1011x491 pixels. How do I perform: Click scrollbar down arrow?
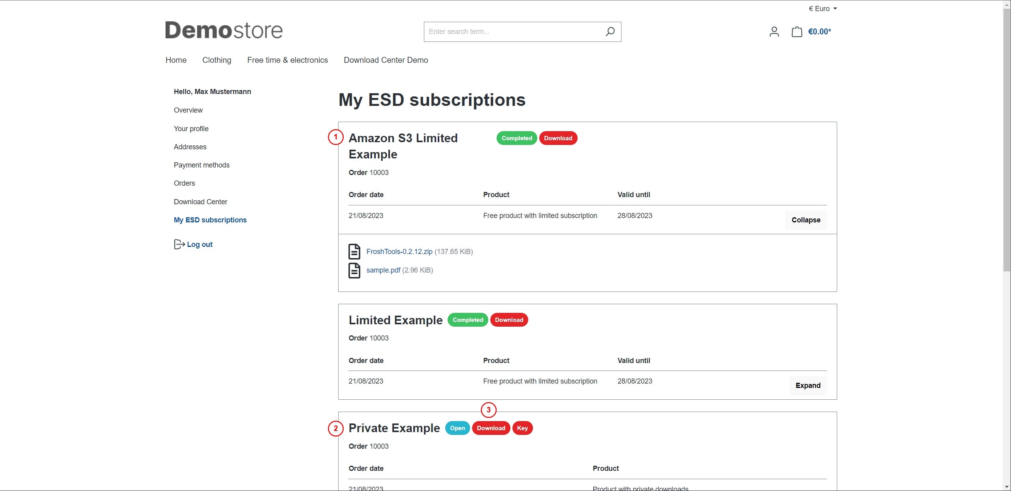(1007, 487)
